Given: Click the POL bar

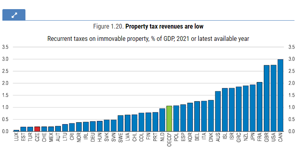Looking at the screenshot, I should click(x=176, y=118).
